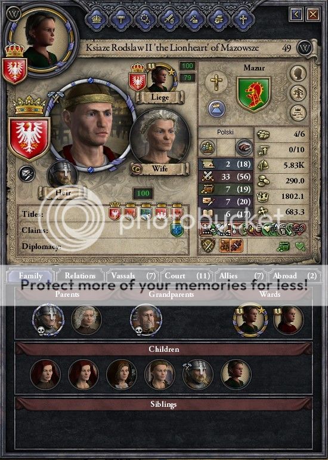
Task: Click the Catholic cross religion icon near Mazur
Action: click(x=216, y=82)
